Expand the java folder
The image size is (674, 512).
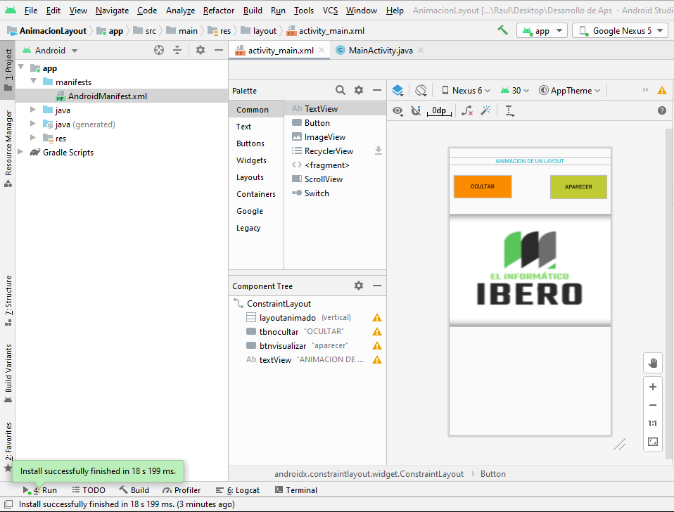(33, 110)
